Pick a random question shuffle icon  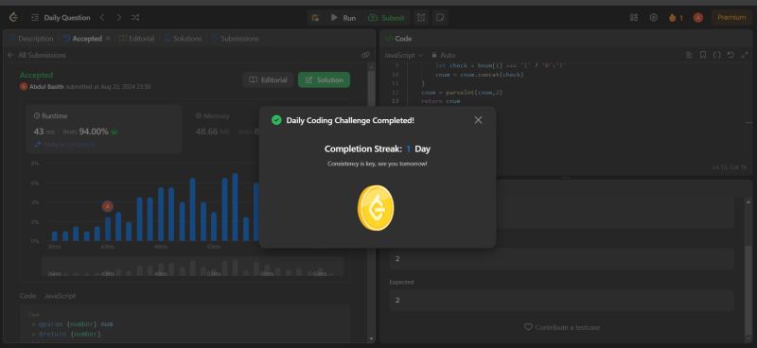pos(135,17)
